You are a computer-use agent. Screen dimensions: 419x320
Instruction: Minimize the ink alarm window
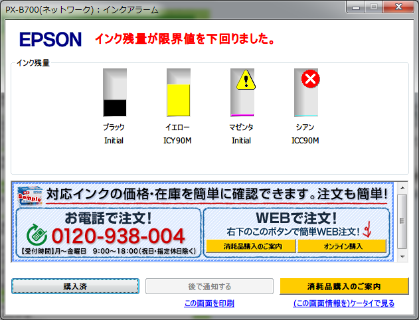click(356, 7)
